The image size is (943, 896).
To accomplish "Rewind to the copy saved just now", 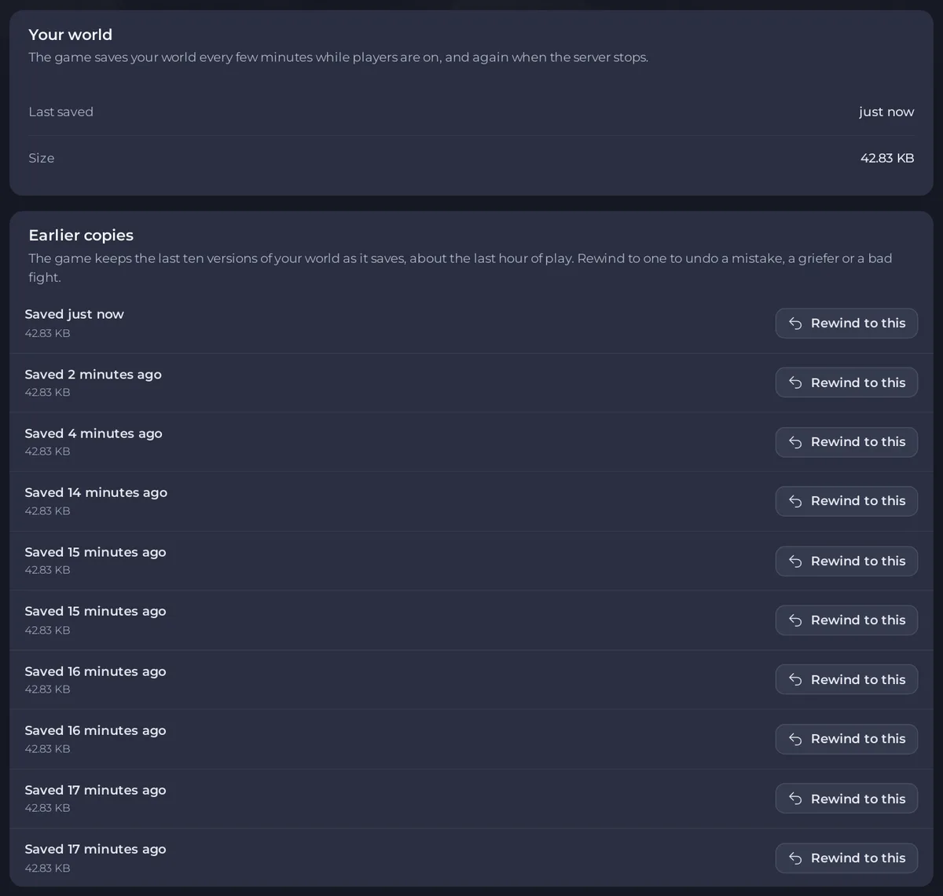I will pyautogui.click(x=846, y=323).
